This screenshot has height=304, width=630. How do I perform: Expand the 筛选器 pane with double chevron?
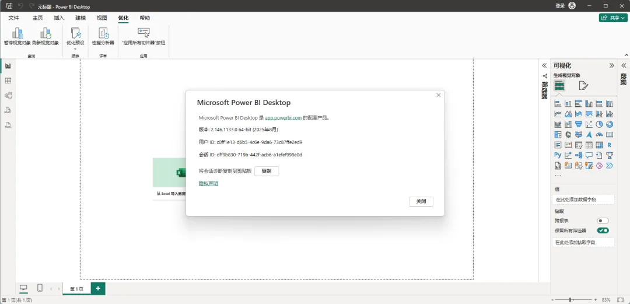coord(544,65)
